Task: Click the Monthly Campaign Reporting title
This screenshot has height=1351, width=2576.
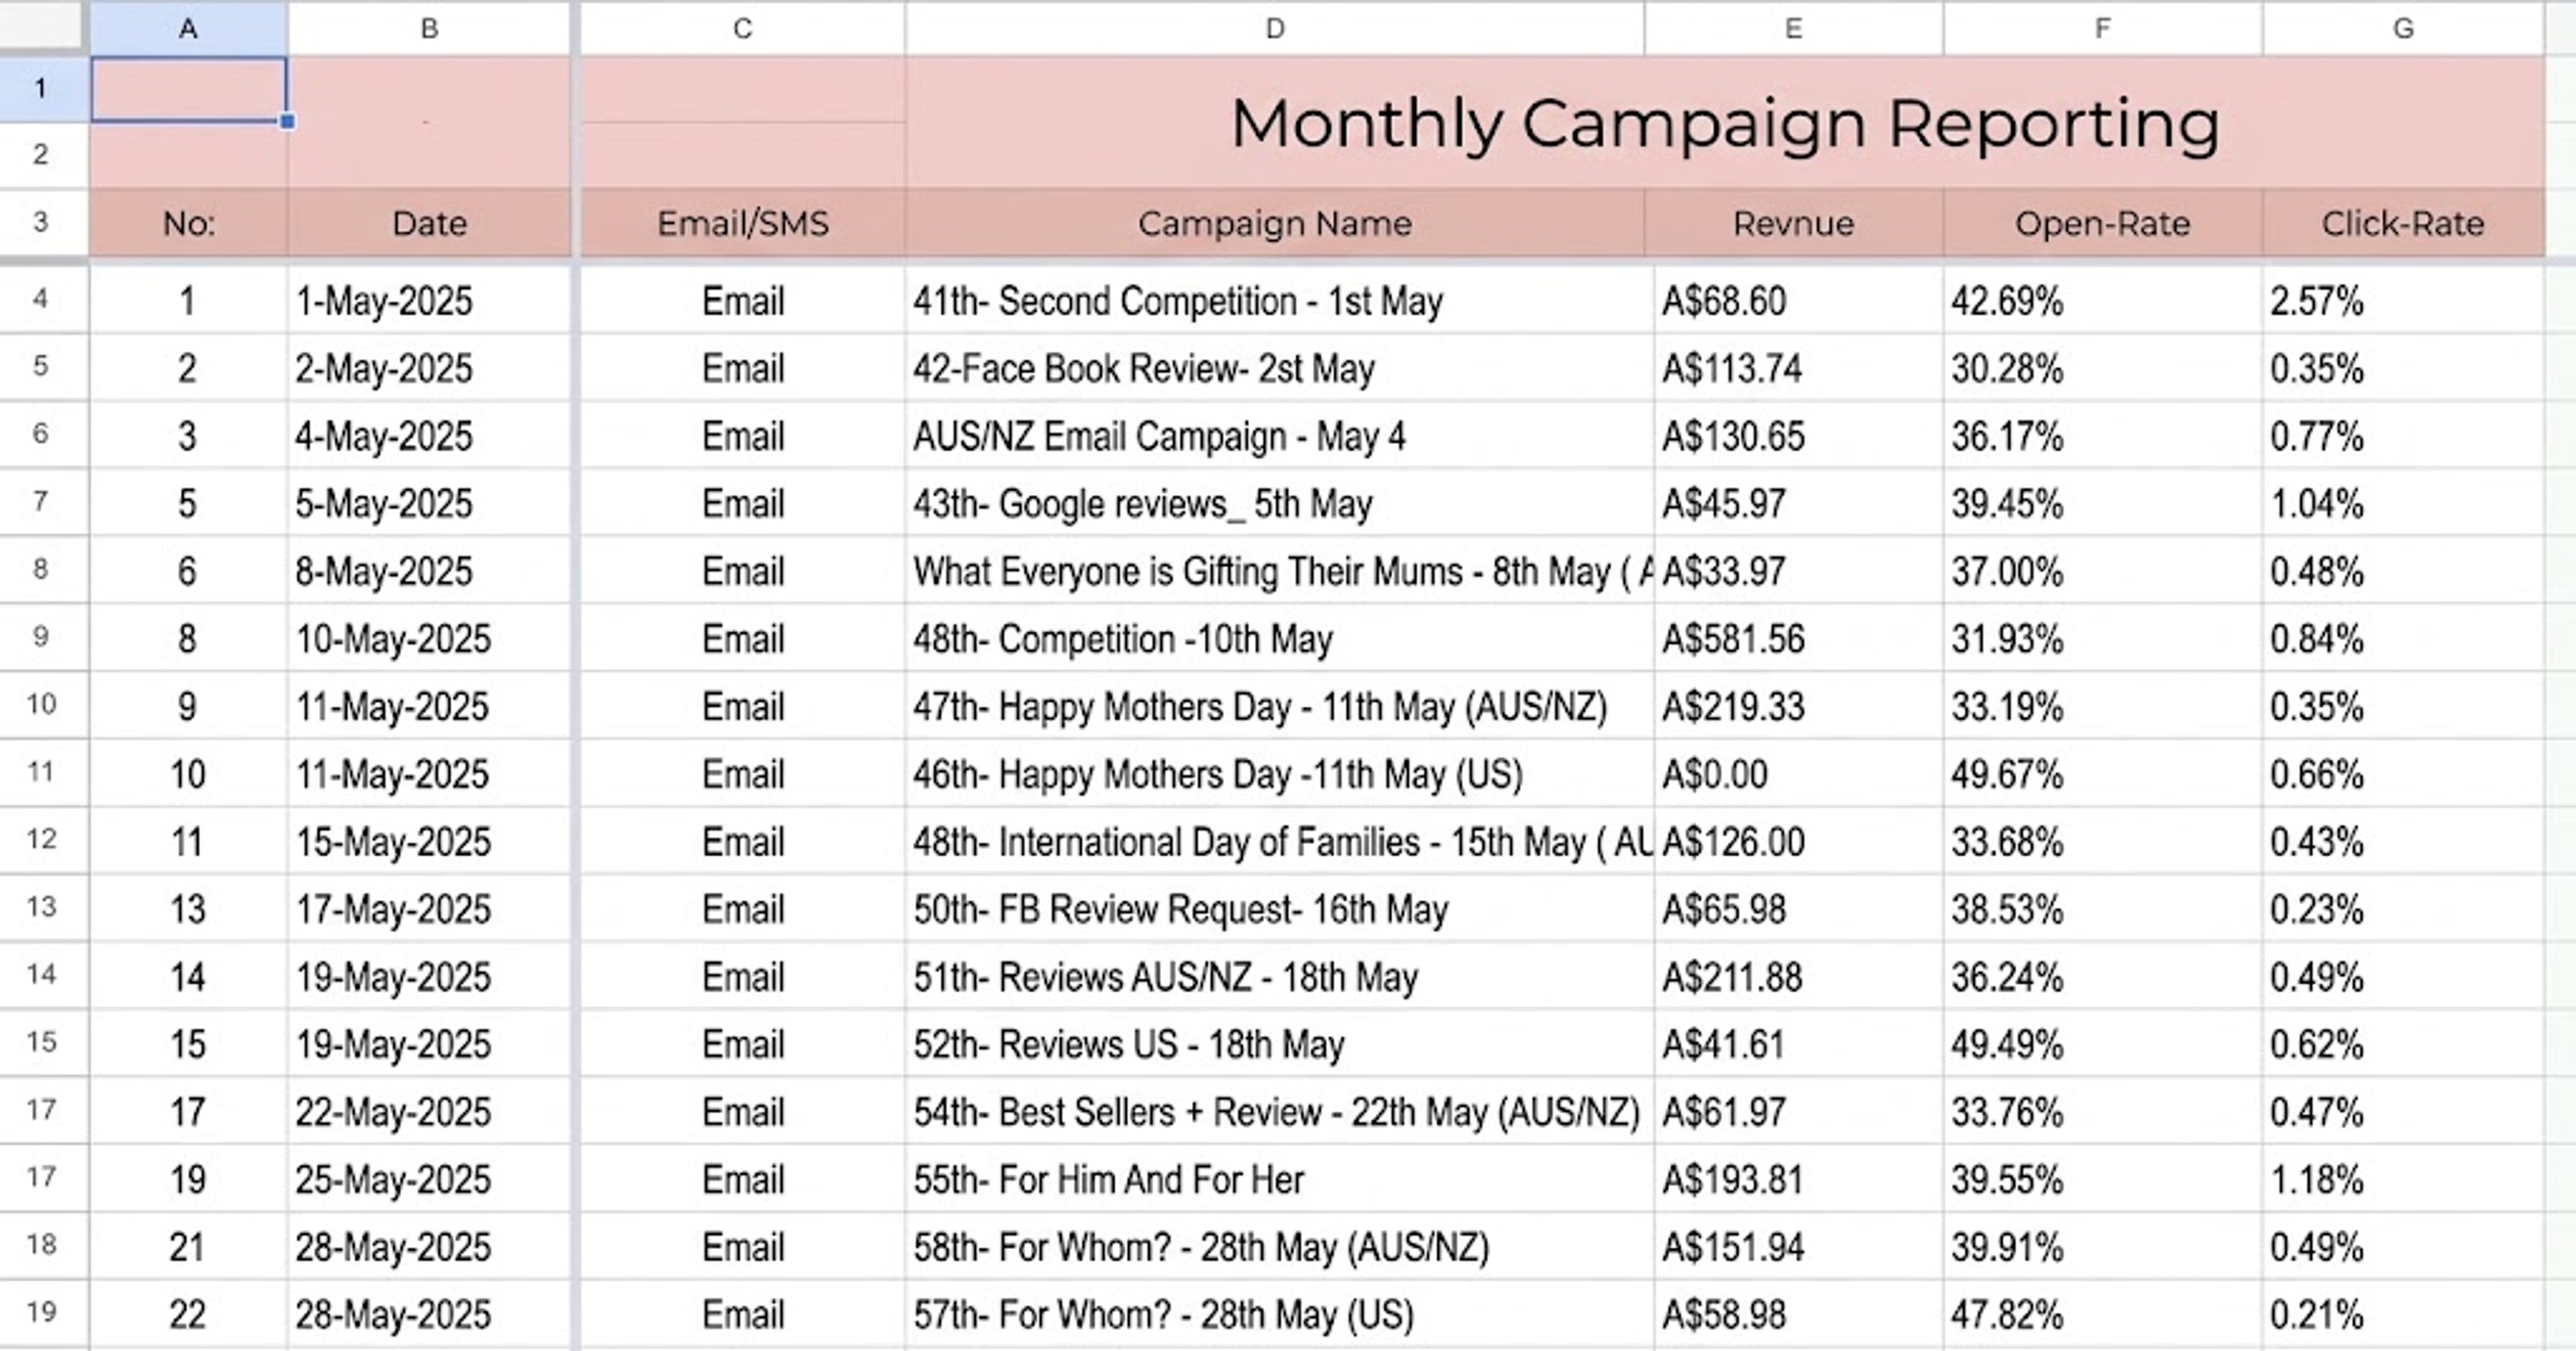Action: tap(1725, 123)
